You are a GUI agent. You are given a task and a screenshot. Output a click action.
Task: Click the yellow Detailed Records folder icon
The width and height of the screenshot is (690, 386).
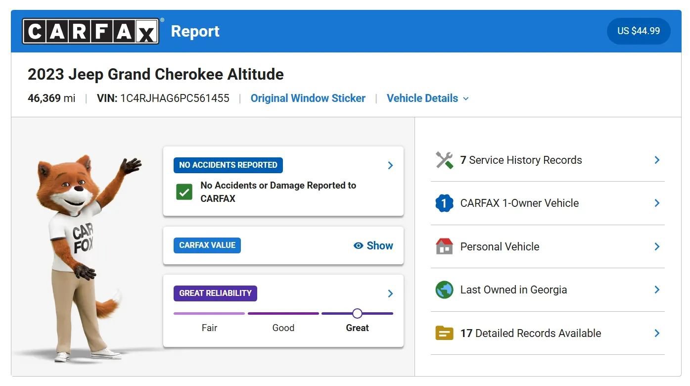point(444,333)
